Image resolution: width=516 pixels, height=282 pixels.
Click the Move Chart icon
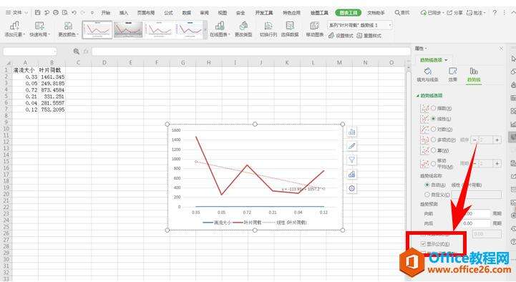tap(315, 29)
